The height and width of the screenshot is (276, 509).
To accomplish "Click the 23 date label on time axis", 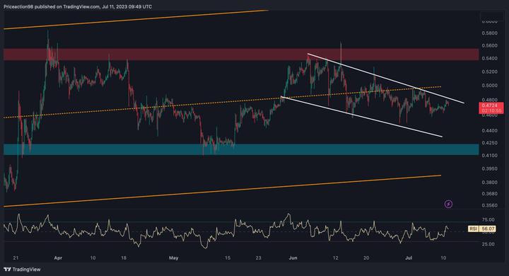I will tap(258, 258).
